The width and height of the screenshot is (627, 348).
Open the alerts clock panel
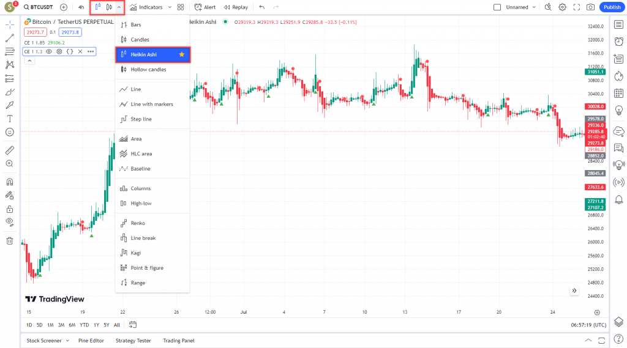point(618,42)
